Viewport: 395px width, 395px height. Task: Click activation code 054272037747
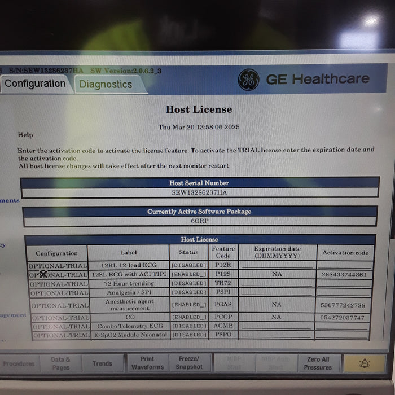(343, 318)
